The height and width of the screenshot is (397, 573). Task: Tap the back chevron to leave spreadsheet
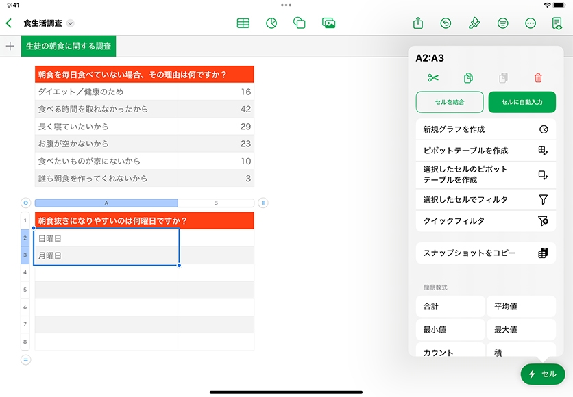click(9, 23)
